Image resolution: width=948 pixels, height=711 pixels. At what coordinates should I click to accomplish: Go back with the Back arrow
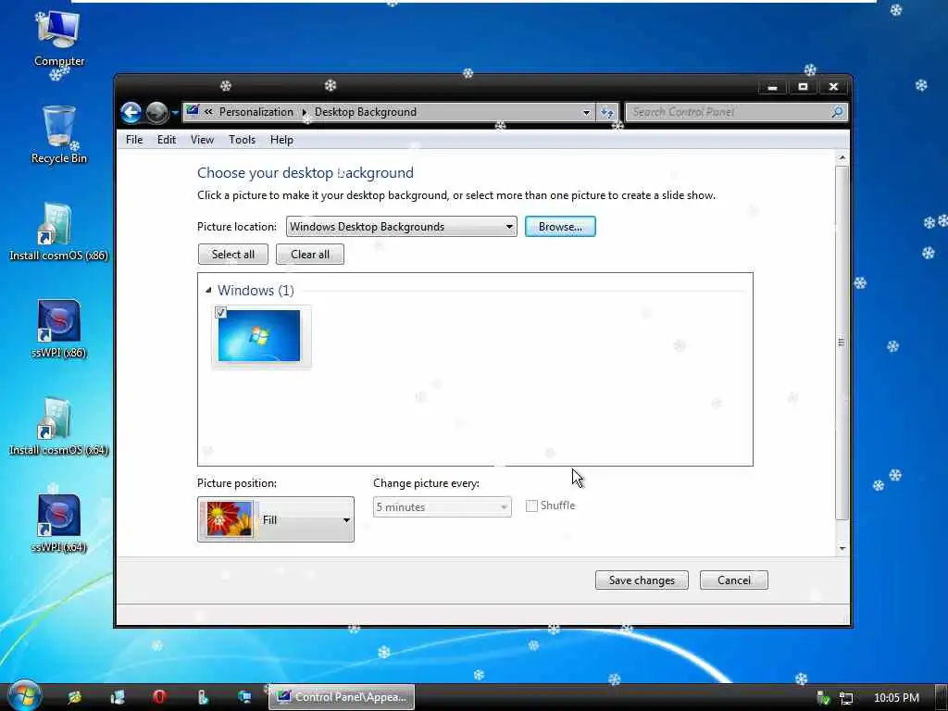point(131,112)
